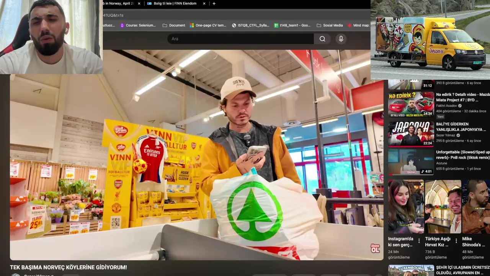Open 'One-page CV tem...' bookmark
The image size is (490, 276).
click(208, 25)
